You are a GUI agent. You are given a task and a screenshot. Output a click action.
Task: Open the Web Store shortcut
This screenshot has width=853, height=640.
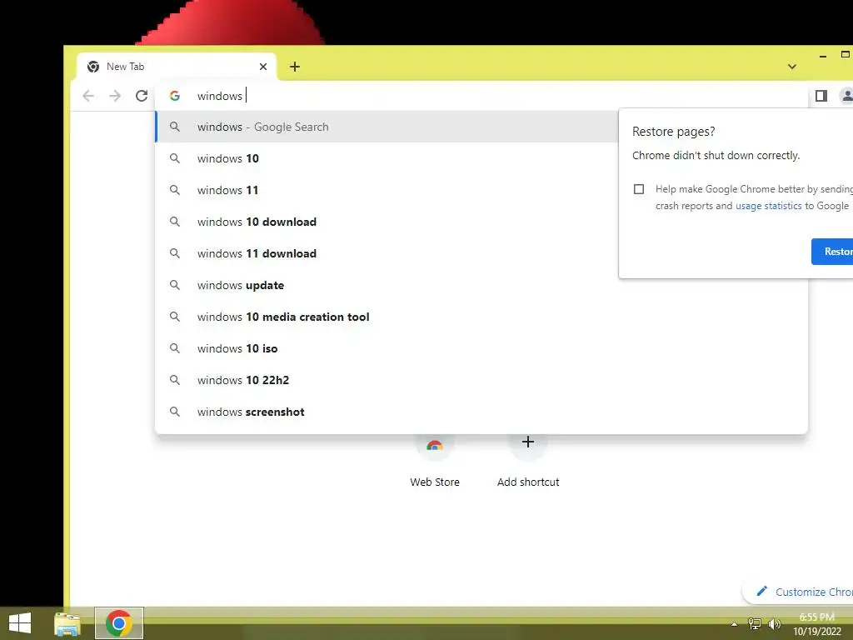click(x=435, y=460)
